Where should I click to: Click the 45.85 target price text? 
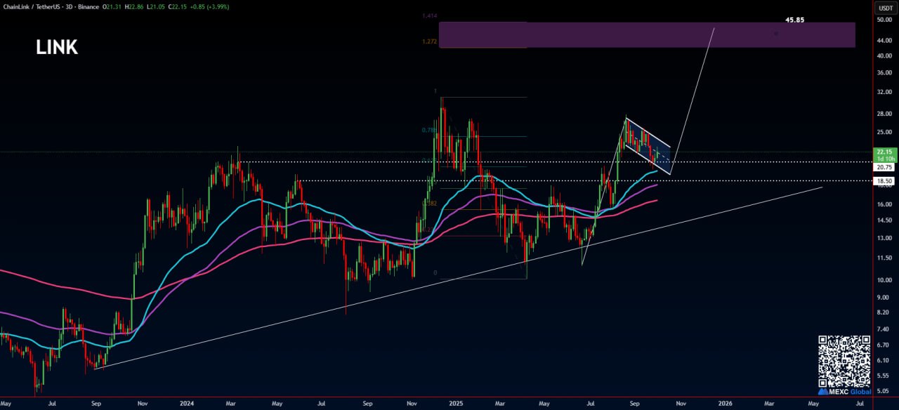click(x=794, y=20)
